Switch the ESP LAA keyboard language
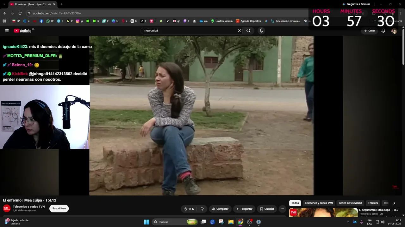This screenshot has height=227, width=405. tap(370, 222)
